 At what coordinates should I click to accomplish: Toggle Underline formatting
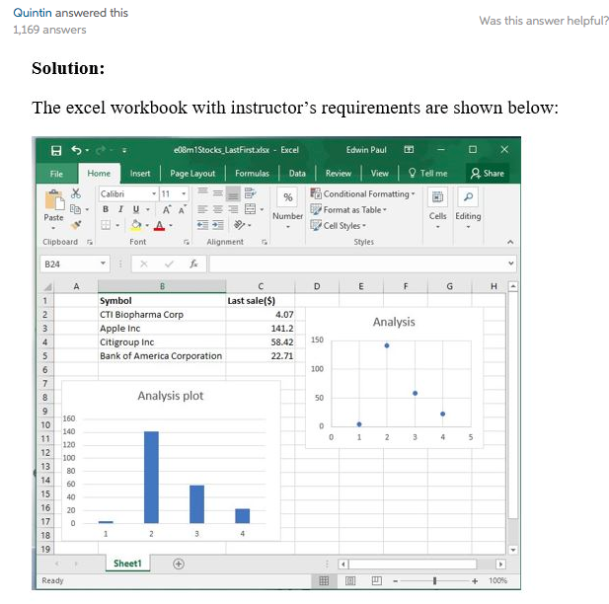136,209
